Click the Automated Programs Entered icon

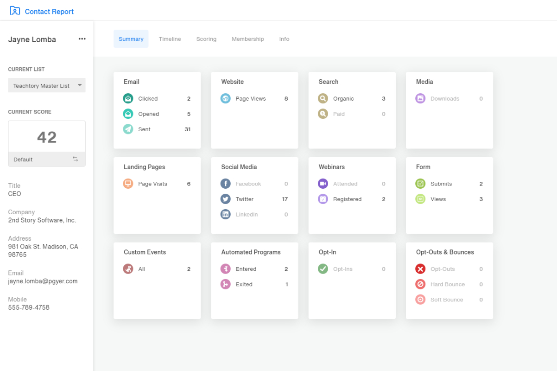click(x=225, y=269)
